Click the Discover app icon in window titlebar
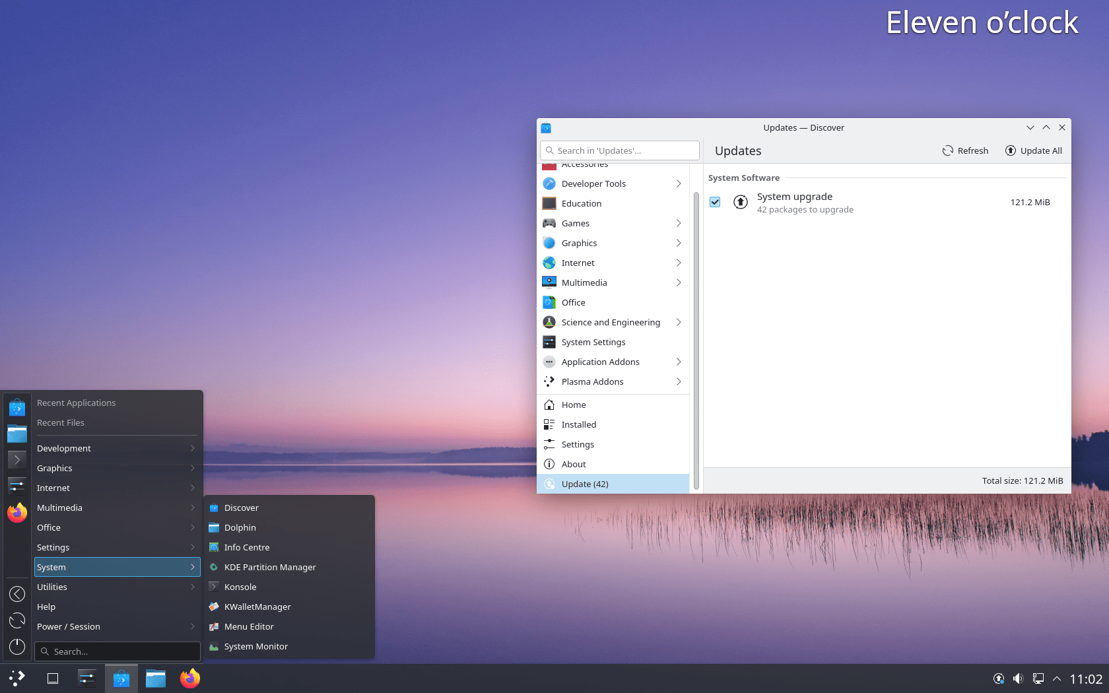The image size is (1109, 693). (546, 128)
